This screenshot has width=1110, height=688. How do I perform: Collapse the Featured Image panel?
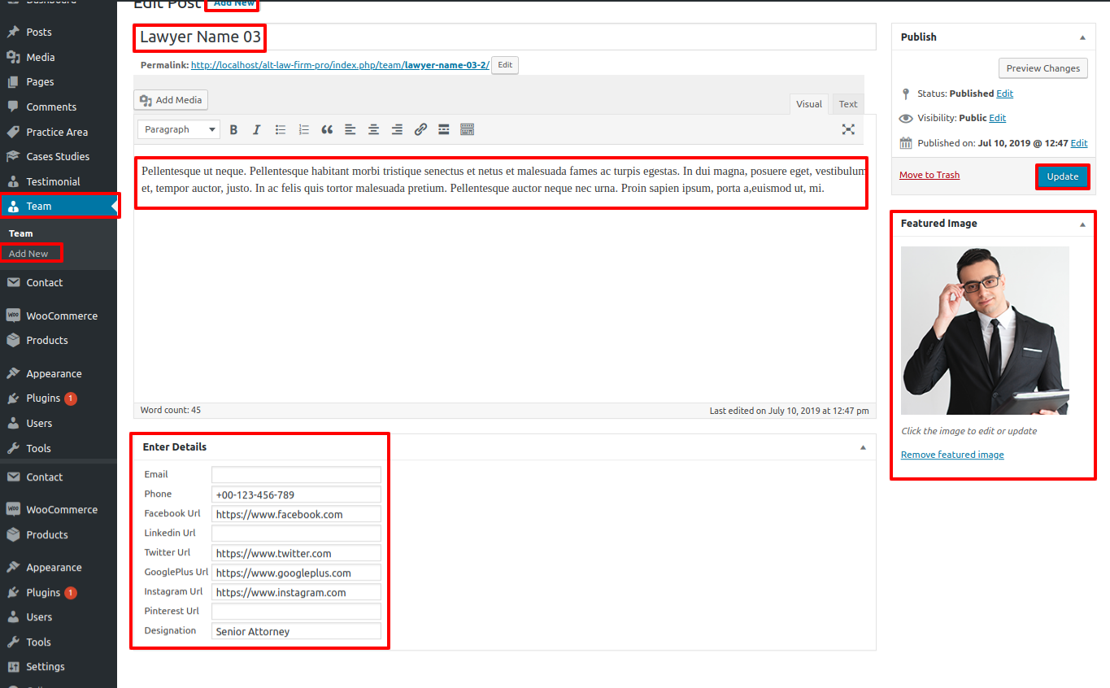[x=1082, y=224]
